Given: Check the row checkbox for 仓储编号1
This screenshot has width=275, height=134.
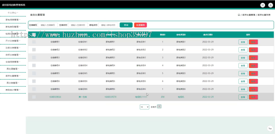Looking at the screenshot, I should pyautogui.click(x=34, y=42).
